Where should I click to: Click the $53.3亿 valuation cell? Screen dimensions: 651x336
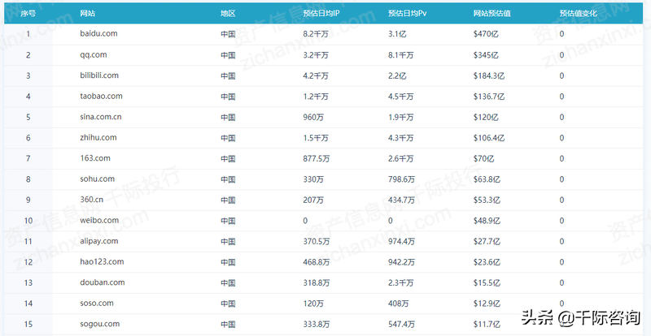(487, 200)
